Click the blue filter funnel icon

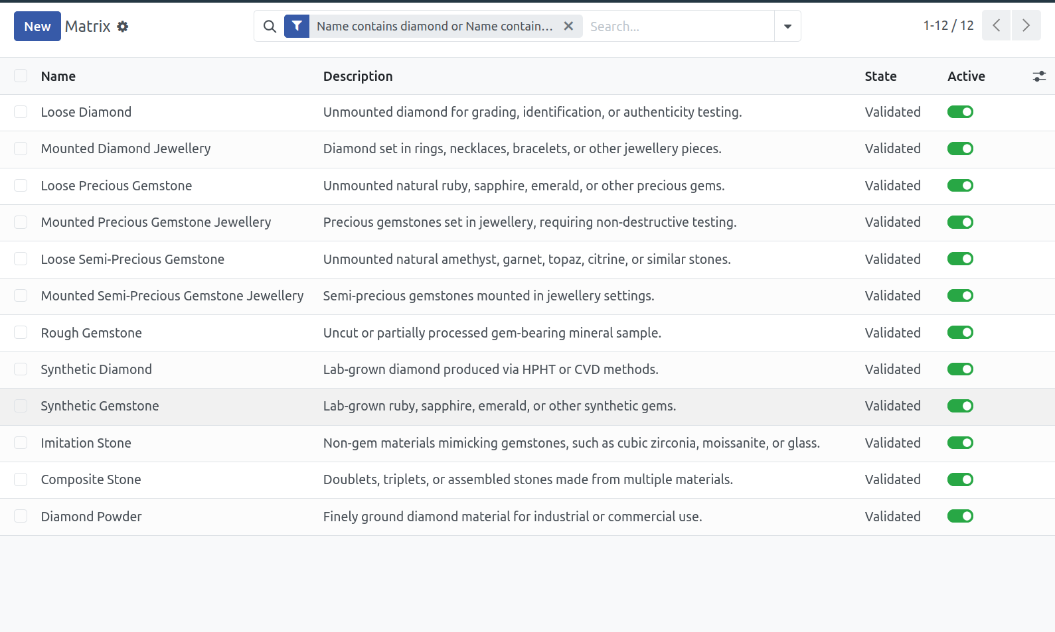[x=297, y=27]
